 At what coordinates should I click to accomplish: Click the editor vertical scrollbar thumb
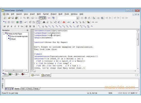tap(138, 39)
